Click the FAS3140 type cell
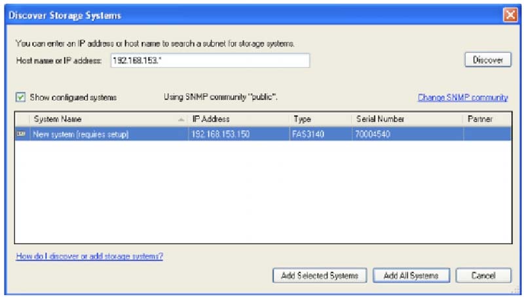 click(x=308, y=134)
